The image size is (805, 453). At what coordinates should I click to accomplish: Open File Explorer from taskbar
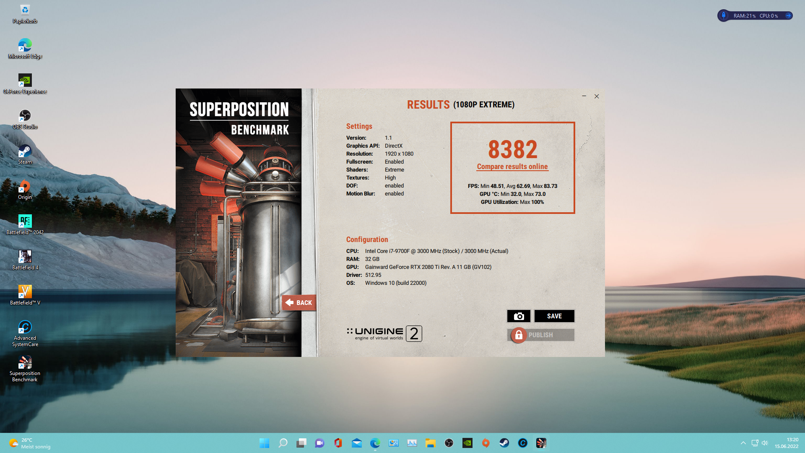pyautogui.click(x=430, y=443)
